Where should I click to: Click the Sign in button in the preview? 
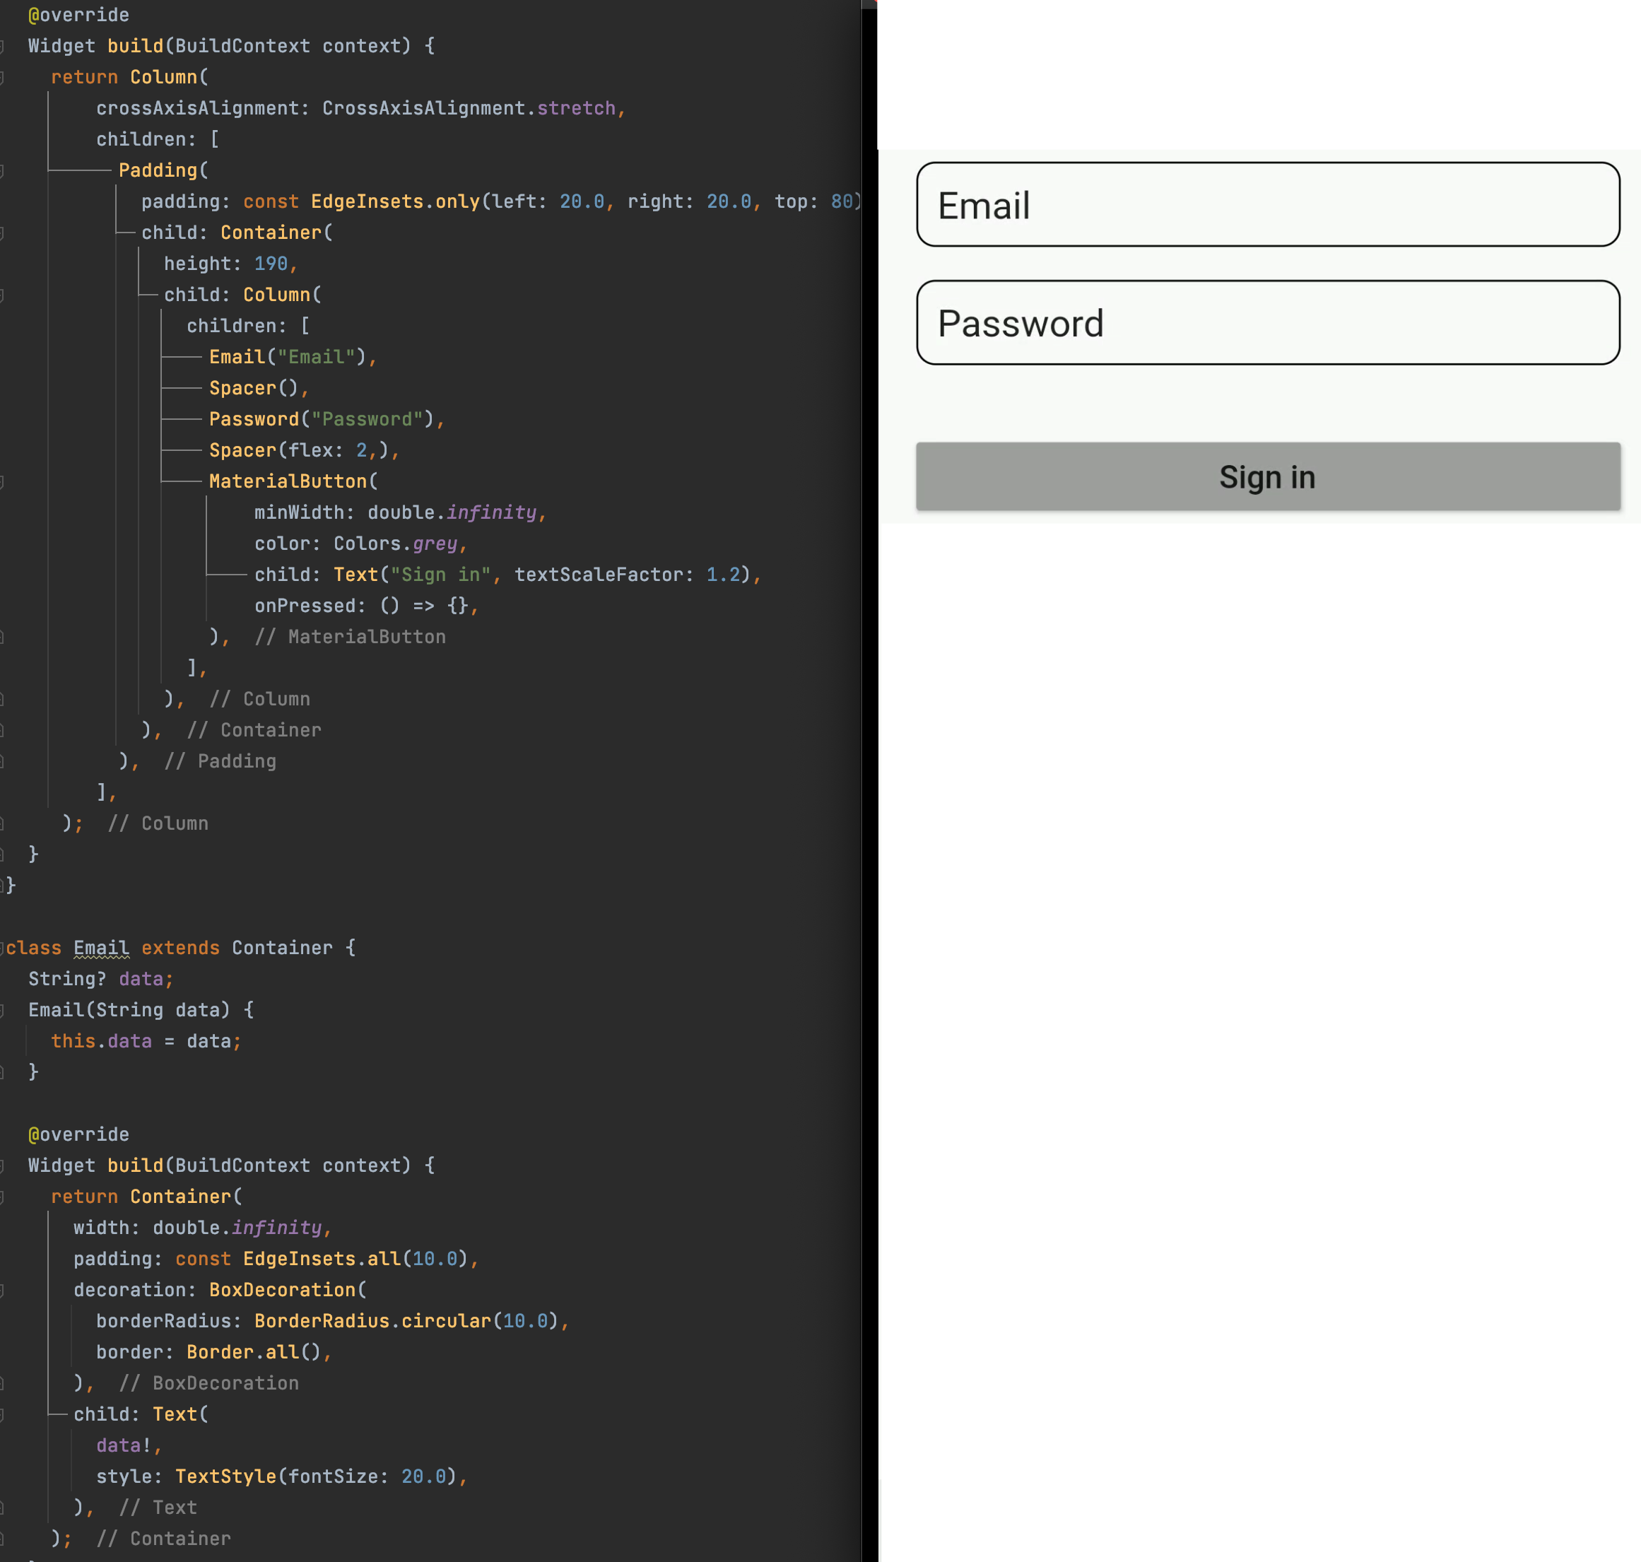click(x=1267, y=476)
